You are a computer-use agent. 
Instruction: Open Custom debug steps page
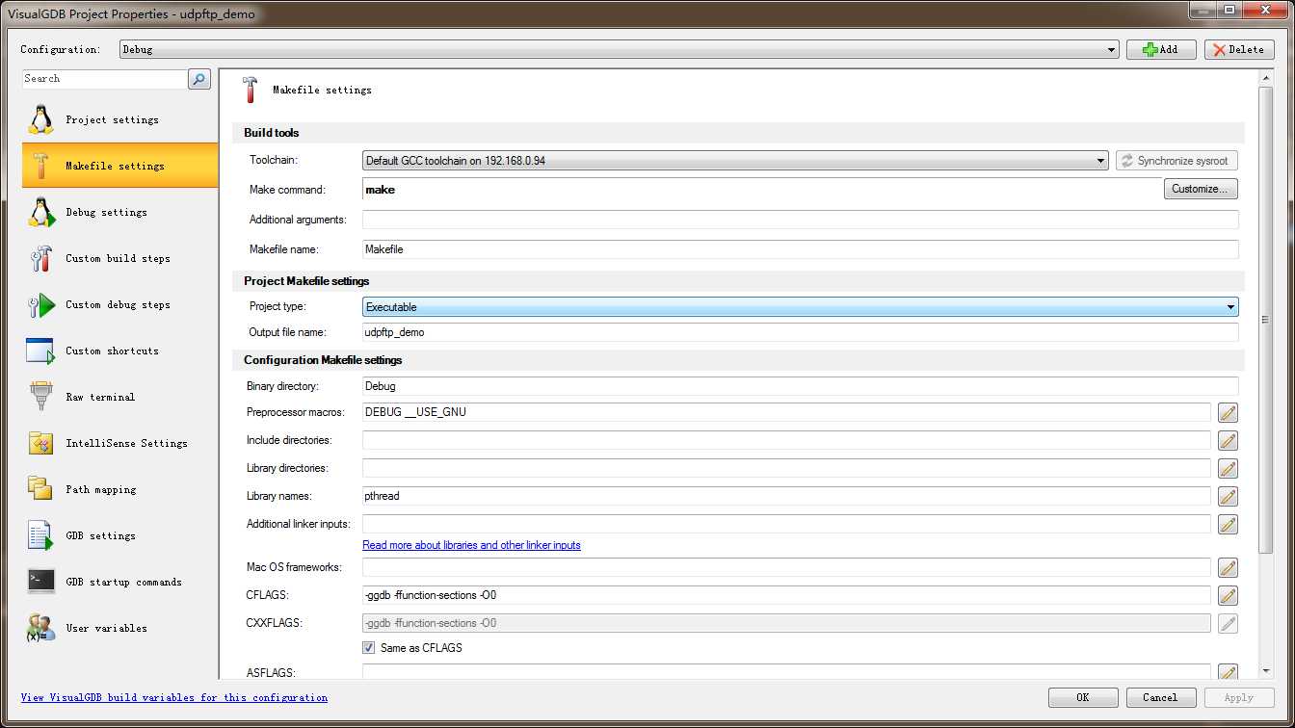119,304
